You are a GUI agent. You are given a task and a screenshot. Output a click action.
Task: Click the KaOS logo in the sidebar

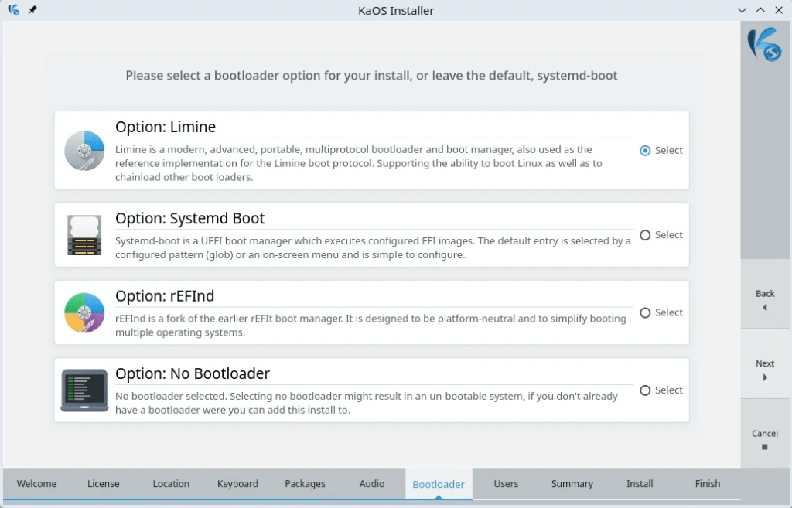[x=764, y=43]
